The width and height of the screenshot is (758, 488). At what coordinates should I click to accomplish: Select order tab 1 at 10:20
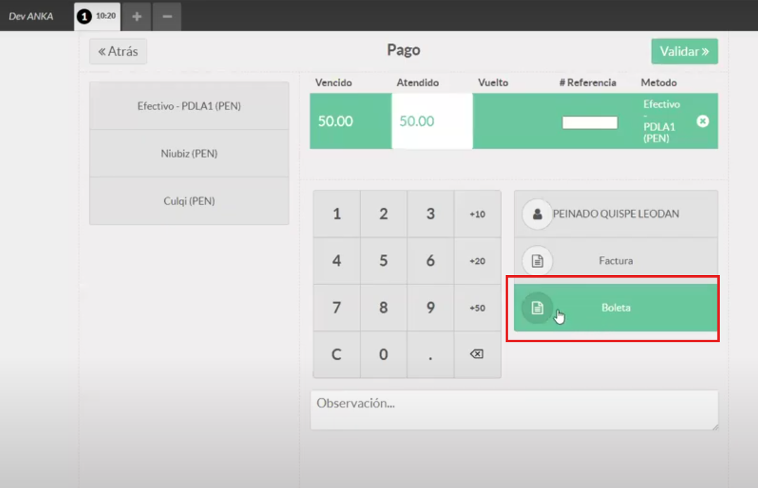tap(97, 16)
